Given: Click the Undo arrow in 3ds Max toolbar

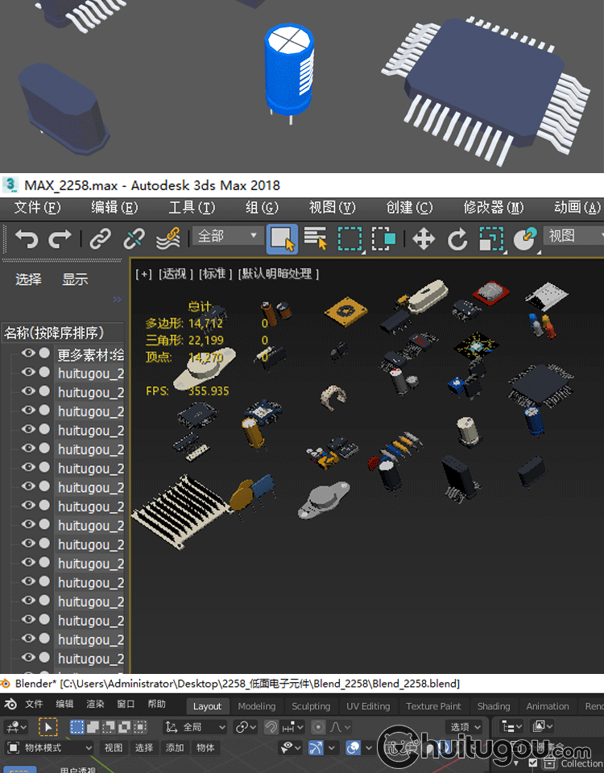Looking at the screenshot, I should (x=27, y=239).
